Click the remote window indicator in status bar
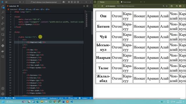186x104 pixels. tap(2, 98)
